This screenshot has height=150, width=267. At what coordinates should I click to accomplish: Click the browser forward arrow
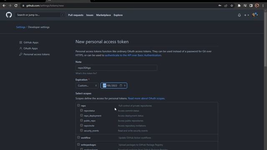(10, 5)
